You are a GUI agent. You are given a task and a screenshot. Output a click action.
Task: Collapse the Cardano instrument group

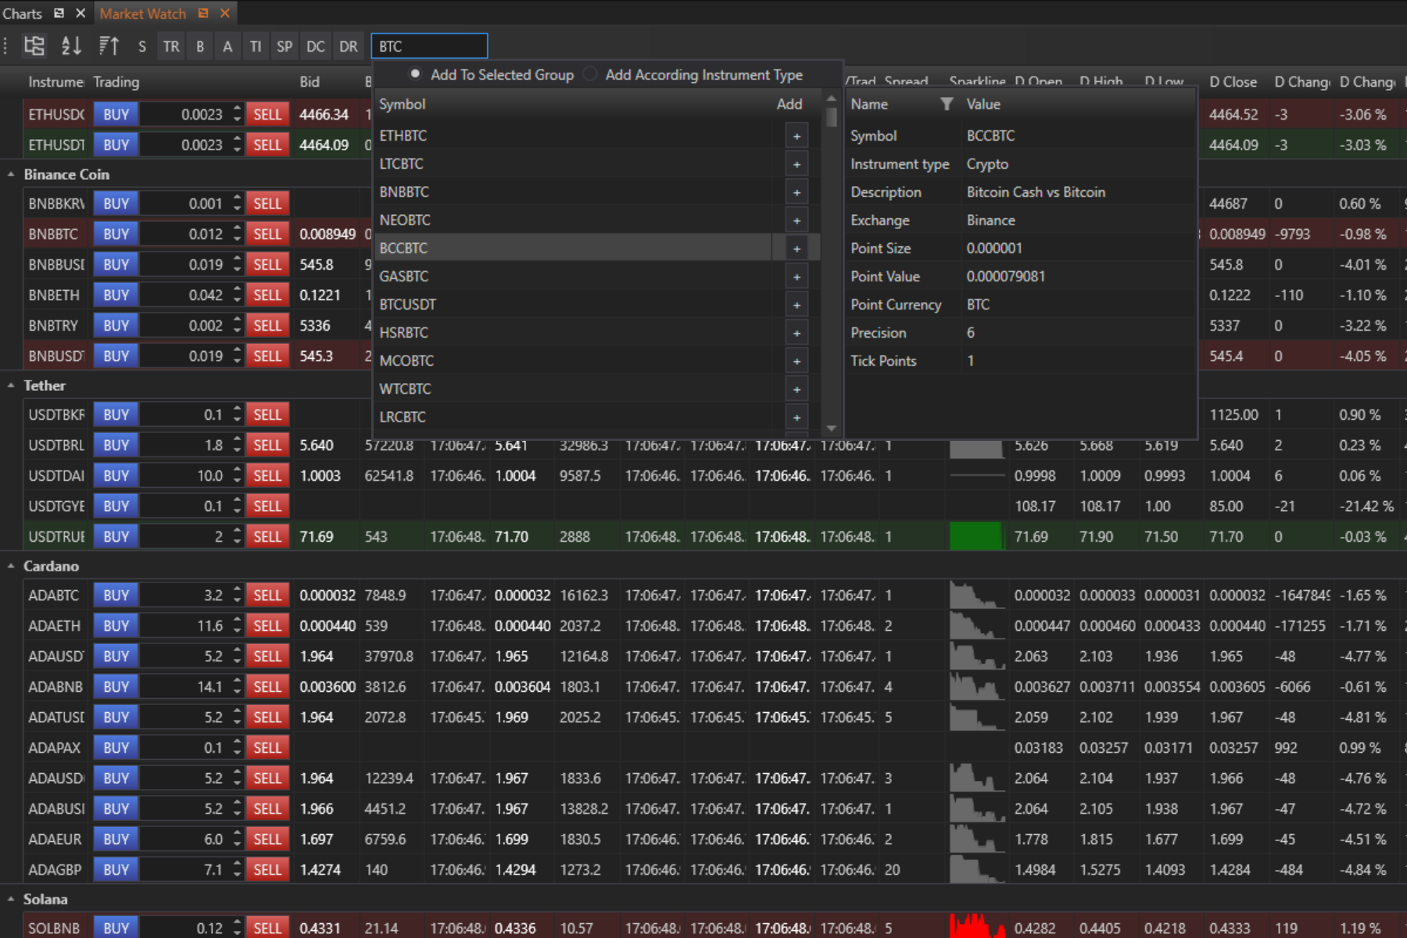11,566
